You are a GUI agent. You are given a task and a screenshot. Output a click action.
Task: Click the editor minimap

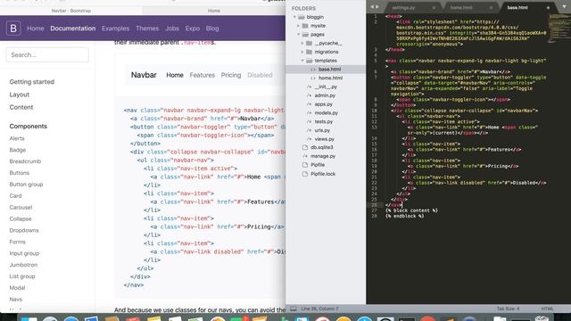click(x=559, y=29)
